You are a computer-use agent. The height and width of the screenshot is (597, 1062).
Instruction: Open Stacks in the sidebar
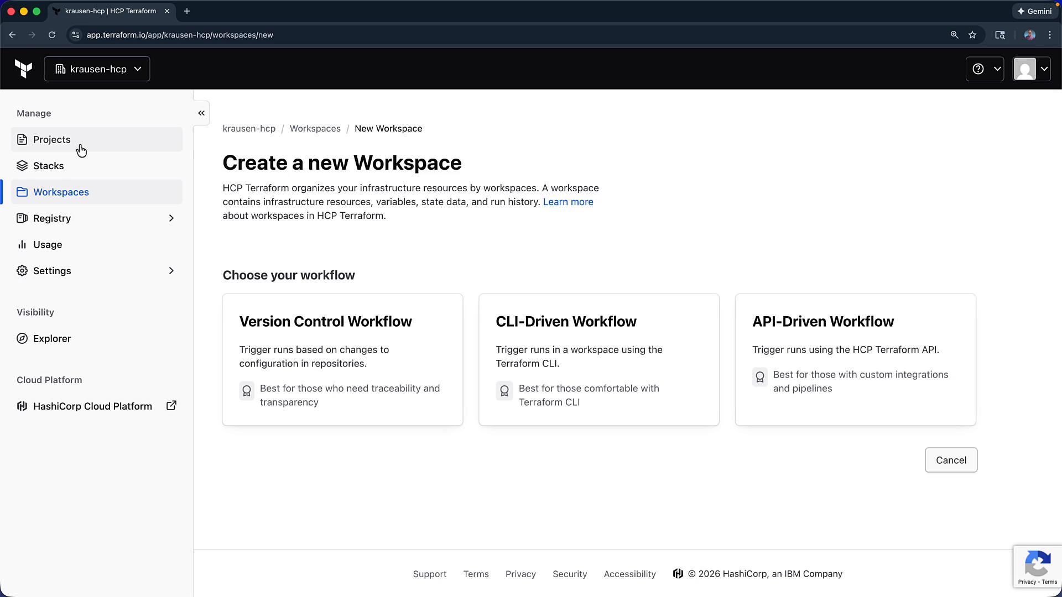click(97, 166)
